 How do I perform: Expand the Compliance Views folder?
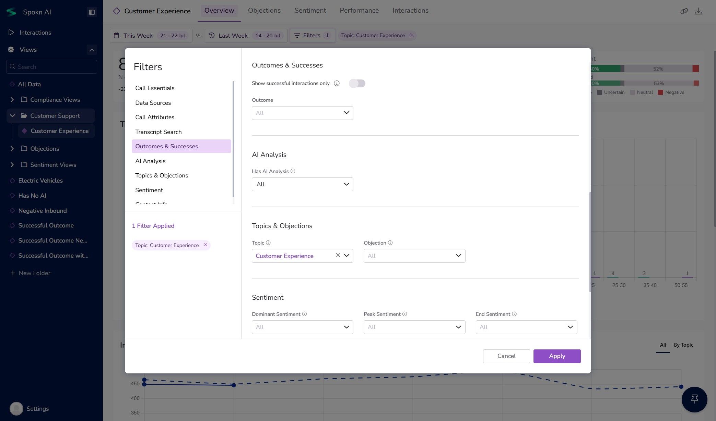pos(12,100)
